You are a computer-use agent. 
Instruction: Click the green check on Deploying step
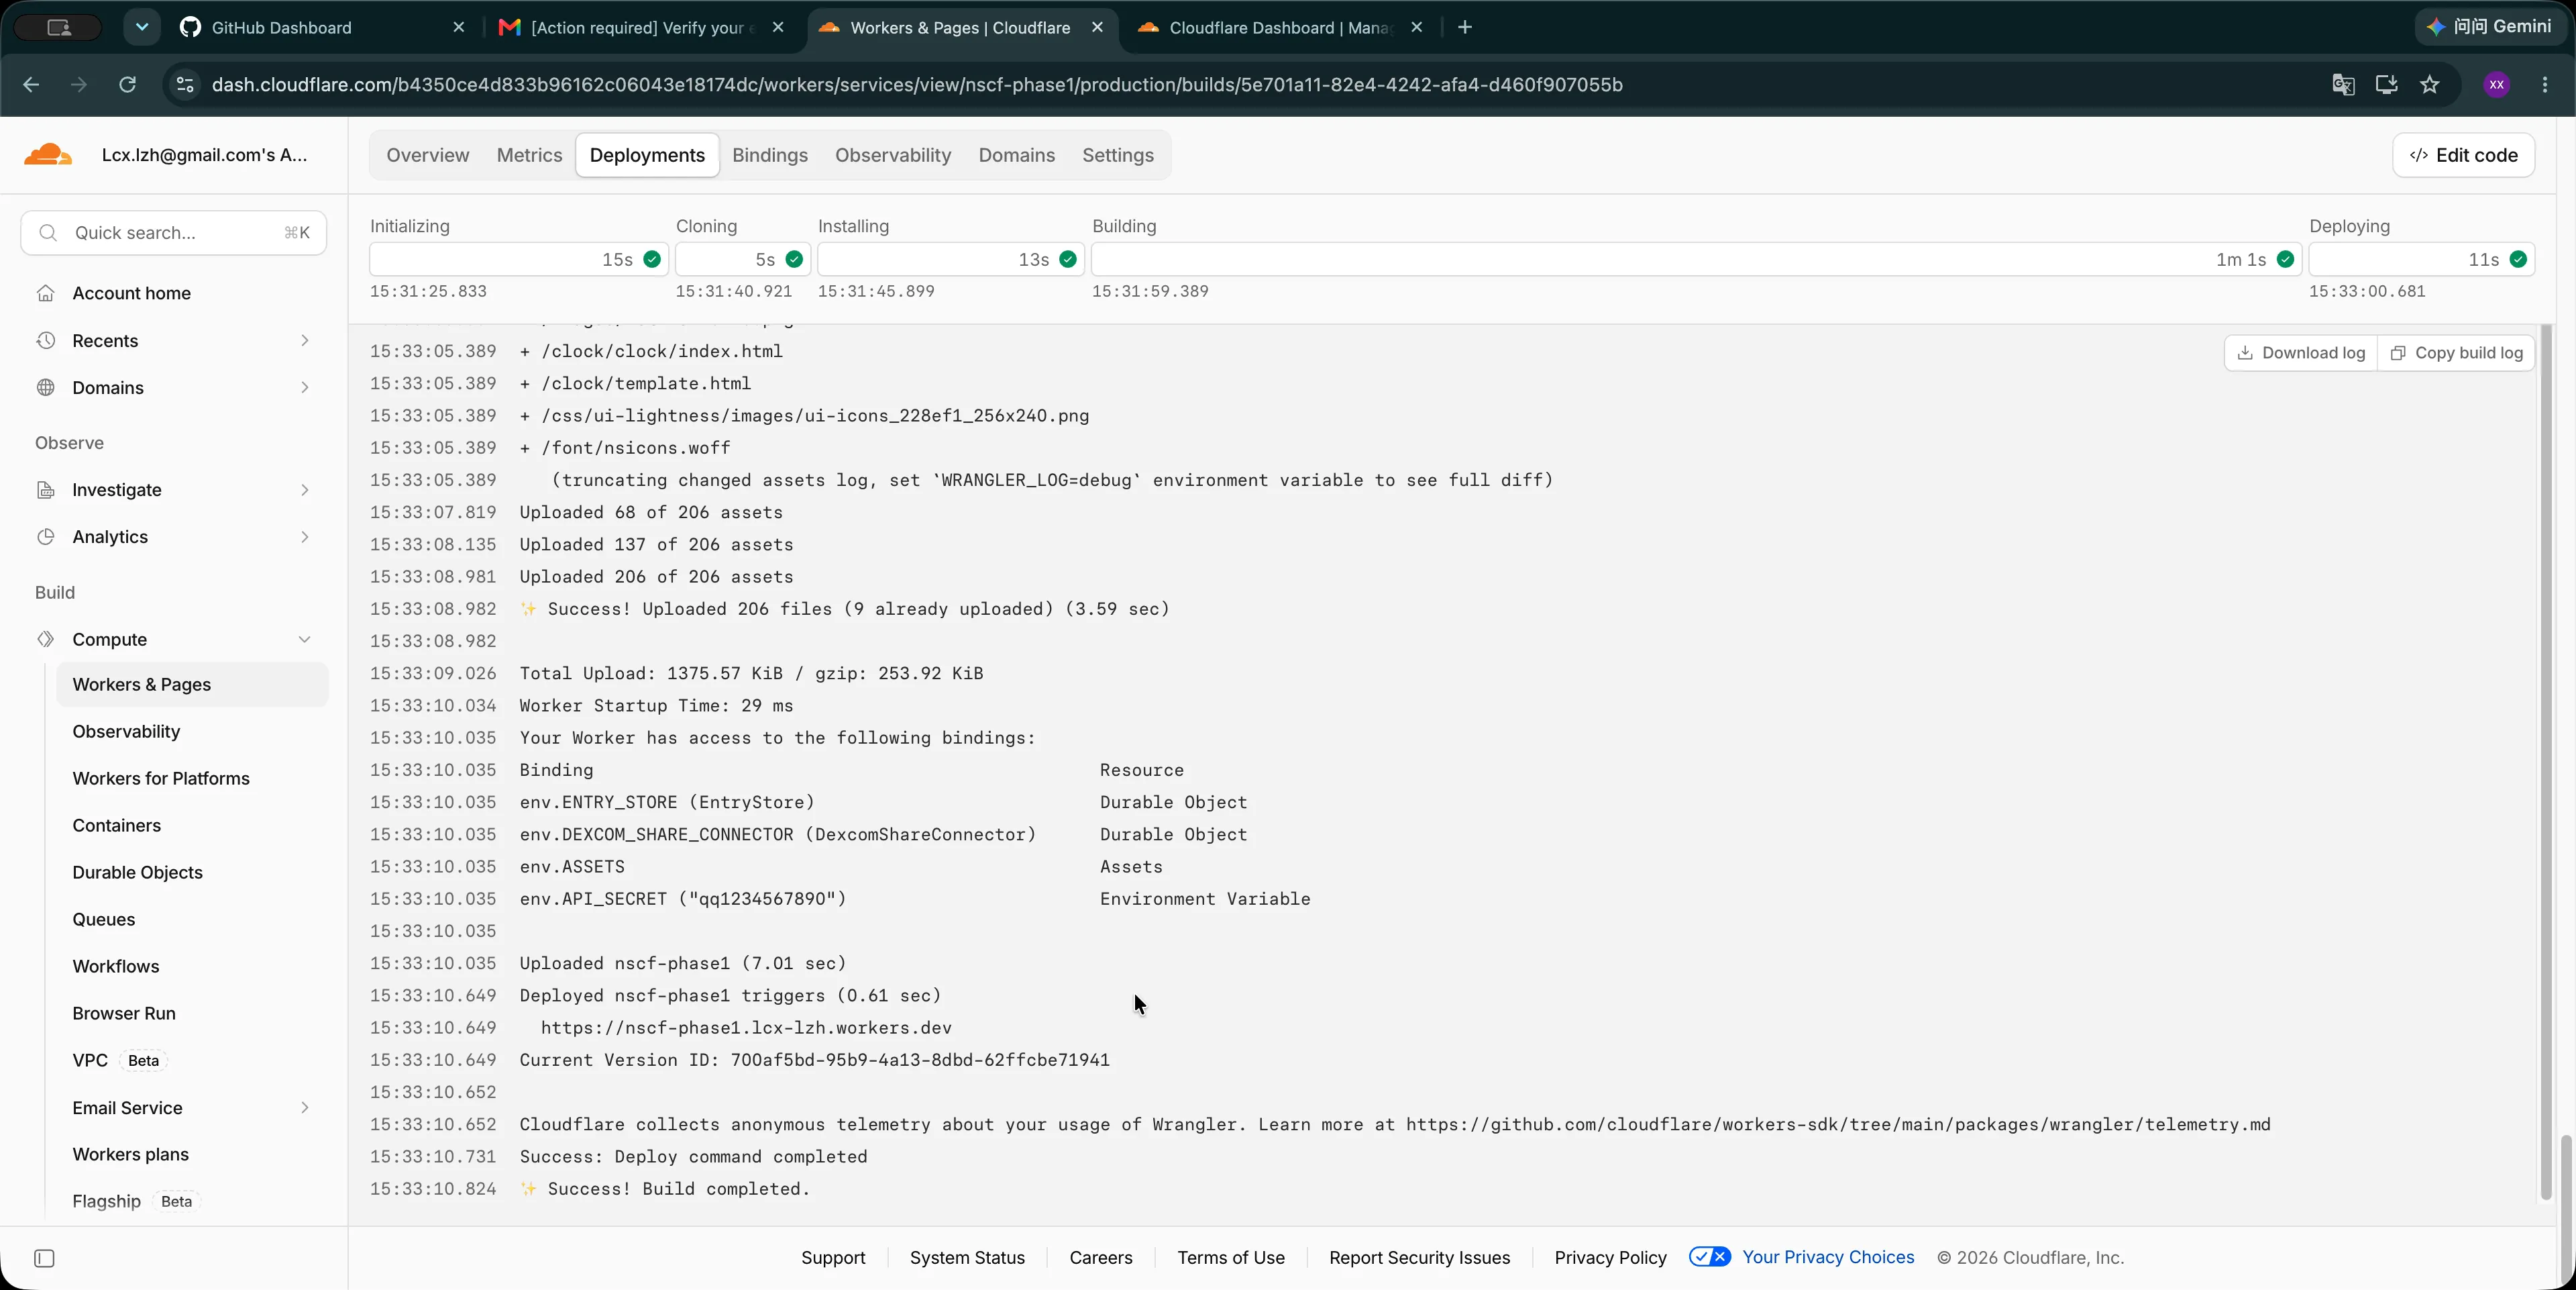point(2518,259)
